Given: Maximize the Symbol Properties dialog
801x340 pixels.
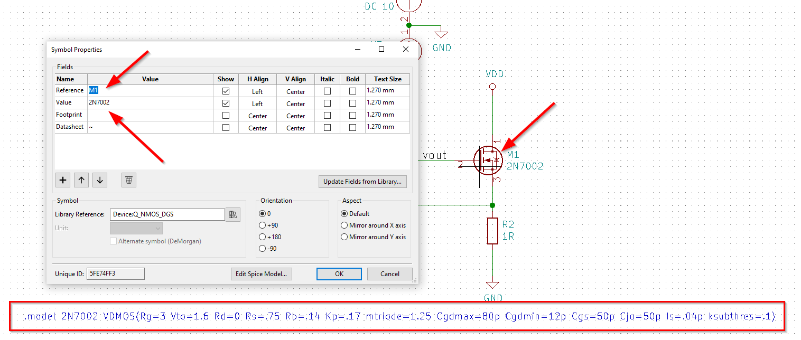Looking at the screenshot, I should [381, 49].
